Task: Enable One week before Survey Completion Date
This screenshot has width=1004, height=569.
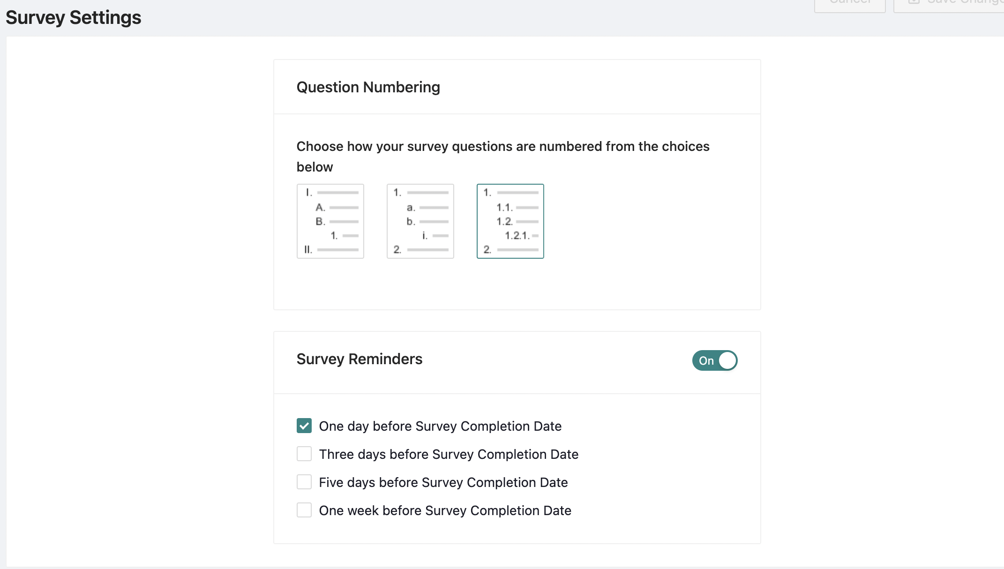Action: coord(304,510)
